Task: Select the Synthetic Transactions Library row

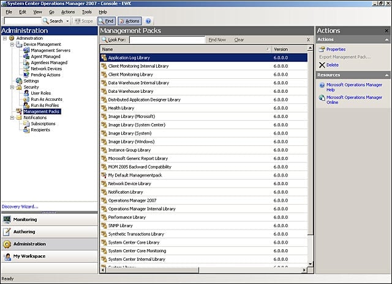Action: click(204, 234)
